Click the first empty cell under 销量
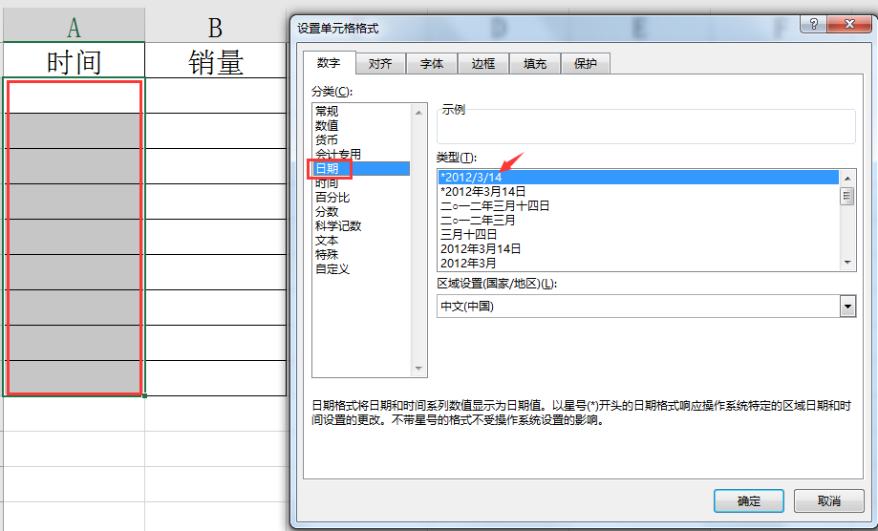This screenshot has height=531, width=878. [x=216, y=96]
